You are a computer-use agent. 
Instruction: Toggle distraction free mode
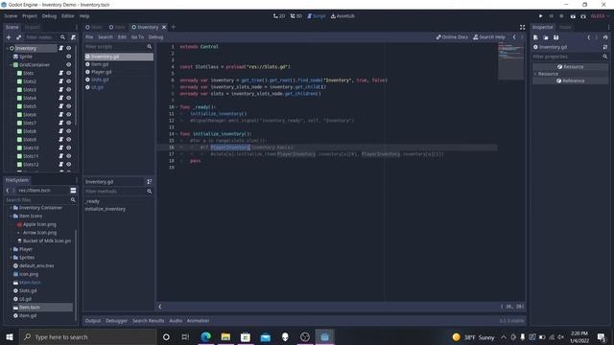tap(522, 27)
